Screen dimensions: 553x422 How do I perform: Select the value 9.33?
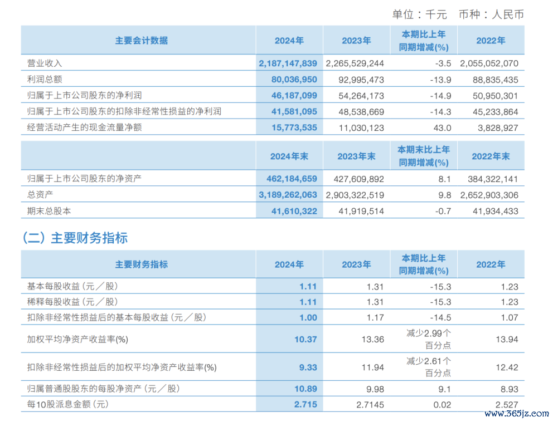(x=308, y=367)
